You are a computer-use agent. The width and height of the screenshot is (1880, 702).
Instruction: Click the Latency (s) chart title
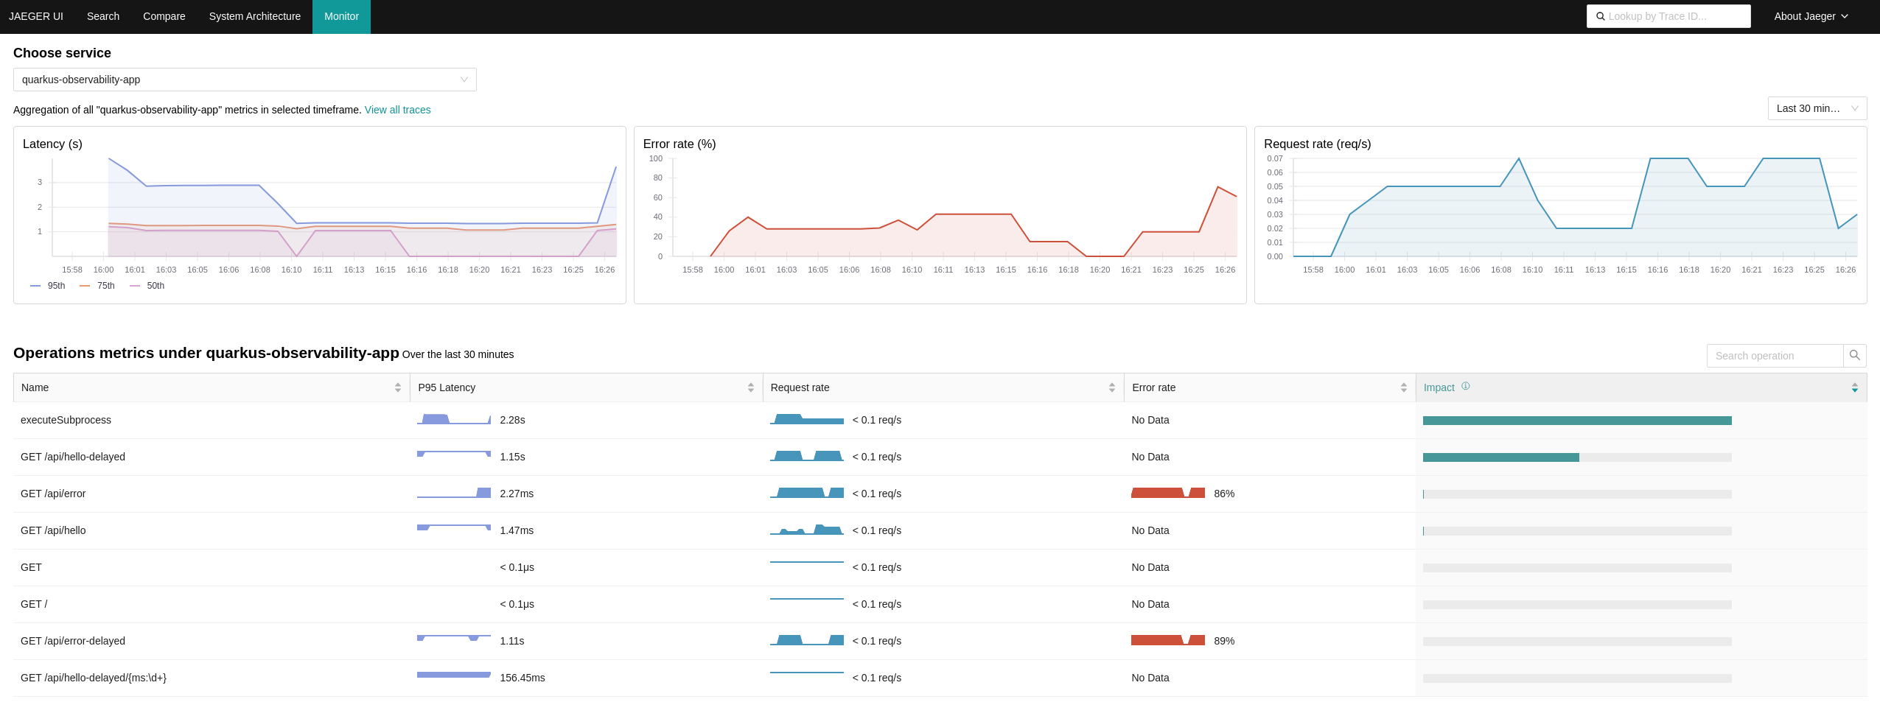(x=52, y=144)
